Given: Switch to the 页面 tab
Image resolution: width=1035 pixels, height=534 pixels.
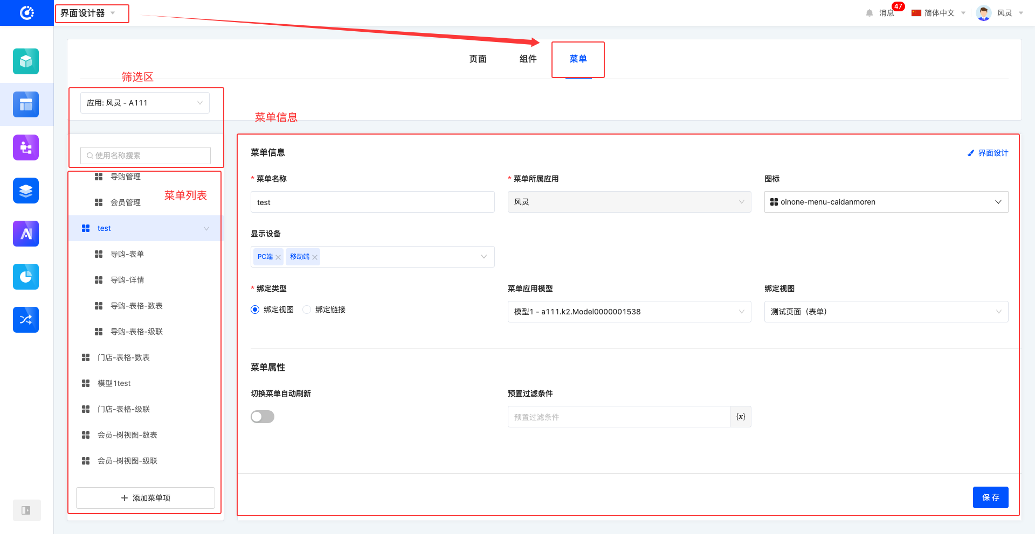Looking at the screenshot, I should pos(478,59).
